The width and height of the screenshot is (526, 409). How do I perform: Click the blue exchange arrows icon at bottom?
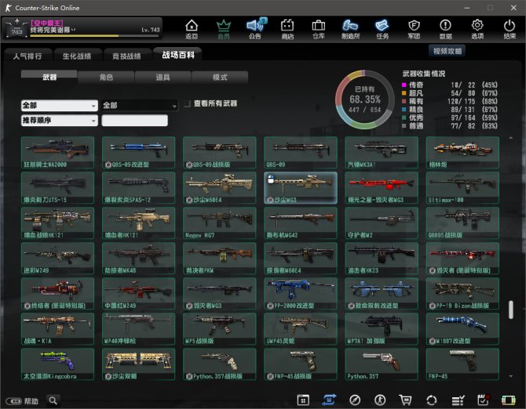point(329,400)
